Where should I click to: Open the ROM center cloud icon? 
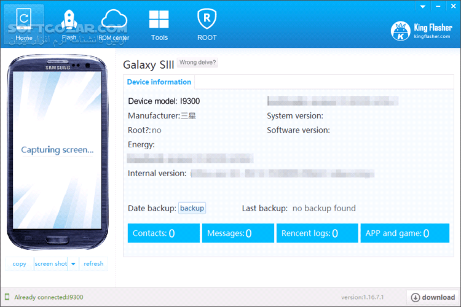[114, 25]
